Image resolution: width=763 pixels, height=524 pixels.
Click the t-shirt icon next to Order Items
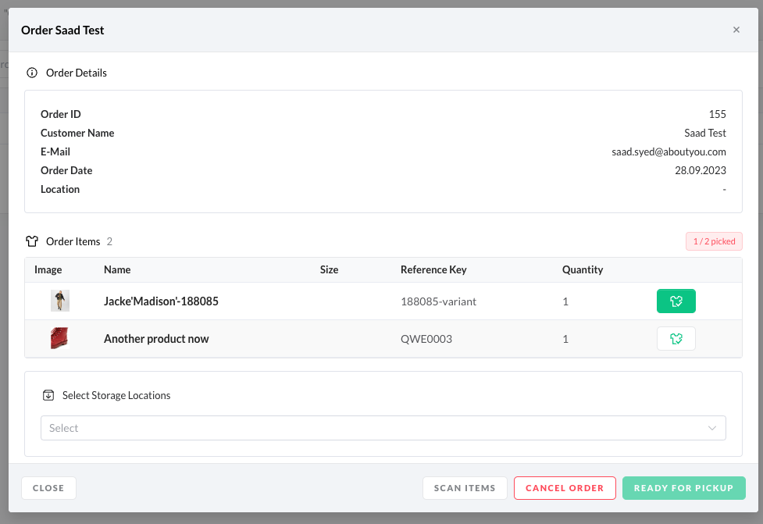[32, 241]
